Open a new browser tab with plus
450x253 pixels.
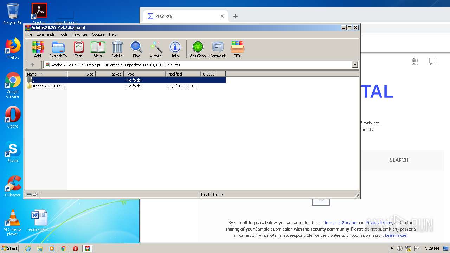(236, 16)
